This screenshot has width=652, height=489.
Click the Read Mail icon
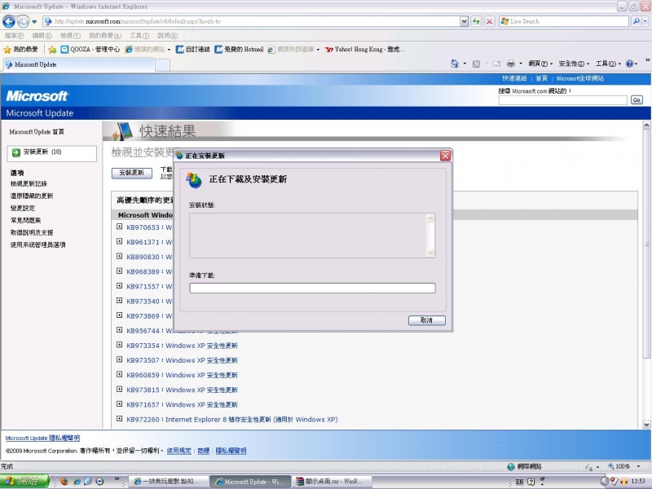(x=496, y=64)
